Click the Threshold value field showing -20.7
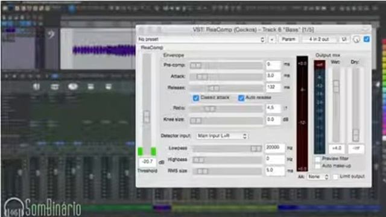 [x=147, y=162]
